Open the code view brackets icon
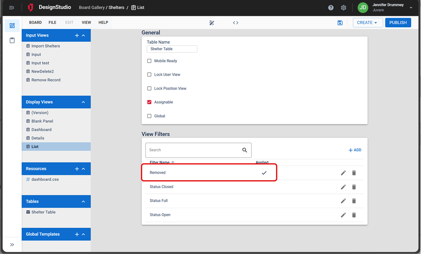This screenshot has width=421, height=254. coord(236,23)
